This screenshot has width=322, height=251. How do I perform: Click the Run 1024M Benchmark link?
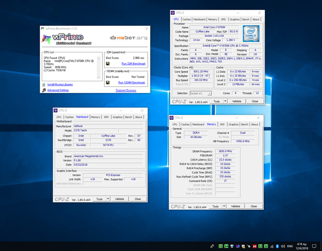point(132,83)
